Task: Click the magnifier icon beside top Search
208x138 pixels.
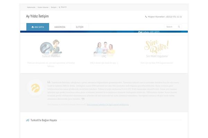Action: pos(59,7)
